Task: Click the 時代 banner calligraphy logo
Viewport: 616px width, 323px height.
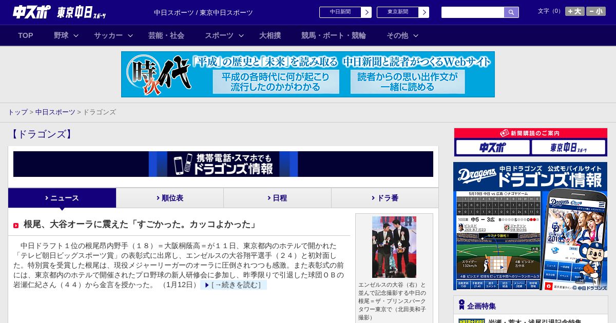Action: [x=160, y=75]
